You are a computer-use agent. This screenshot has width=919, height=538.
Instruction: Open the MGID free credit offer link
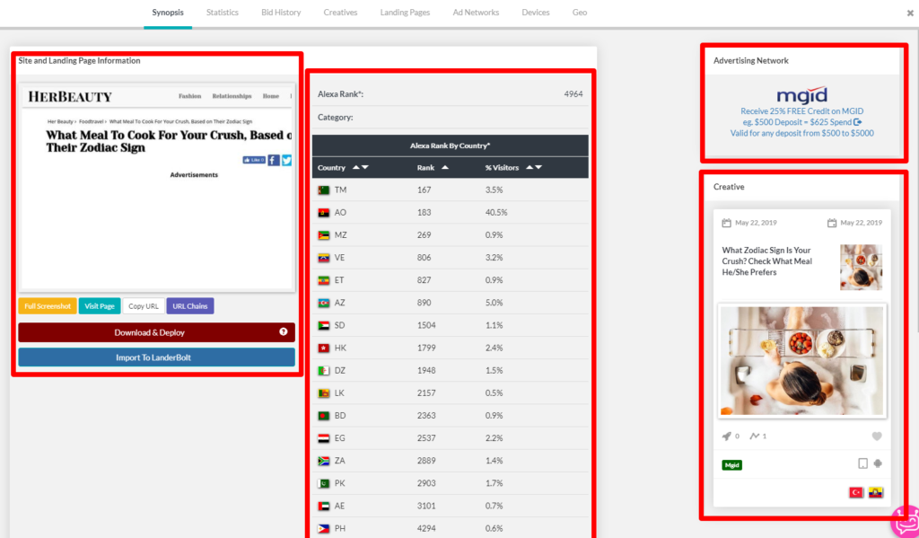point(801,111)
